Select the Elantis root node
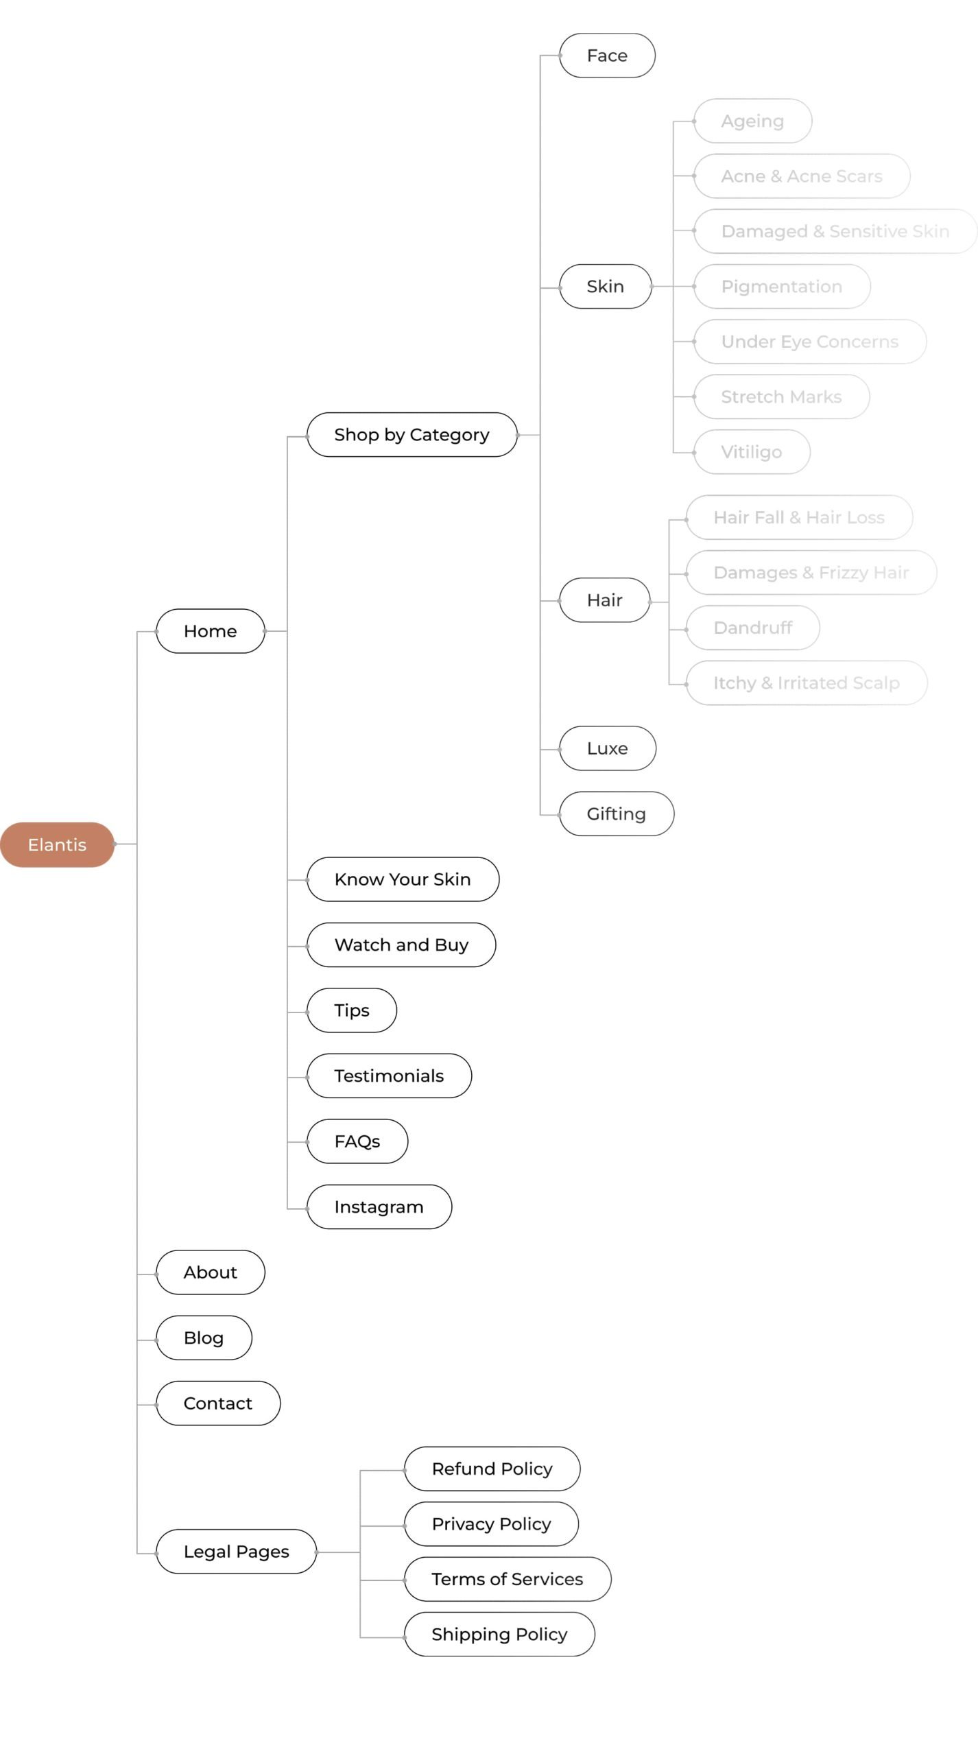Screen dimensions: 978x1756 (57, 844)
